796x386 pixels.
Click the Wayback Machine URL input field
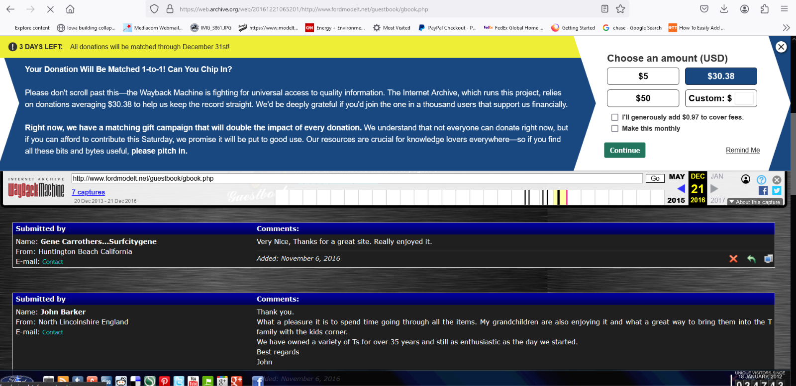pos(357,178)
